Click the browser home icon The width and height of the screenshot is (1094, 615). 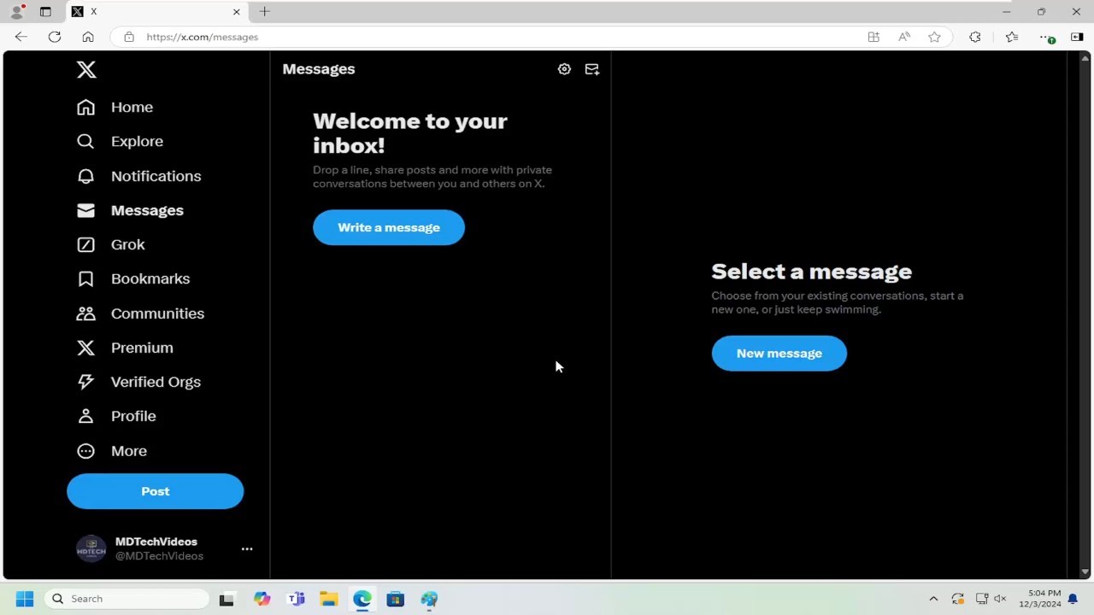pyautogui.click(x=88, y=37)
